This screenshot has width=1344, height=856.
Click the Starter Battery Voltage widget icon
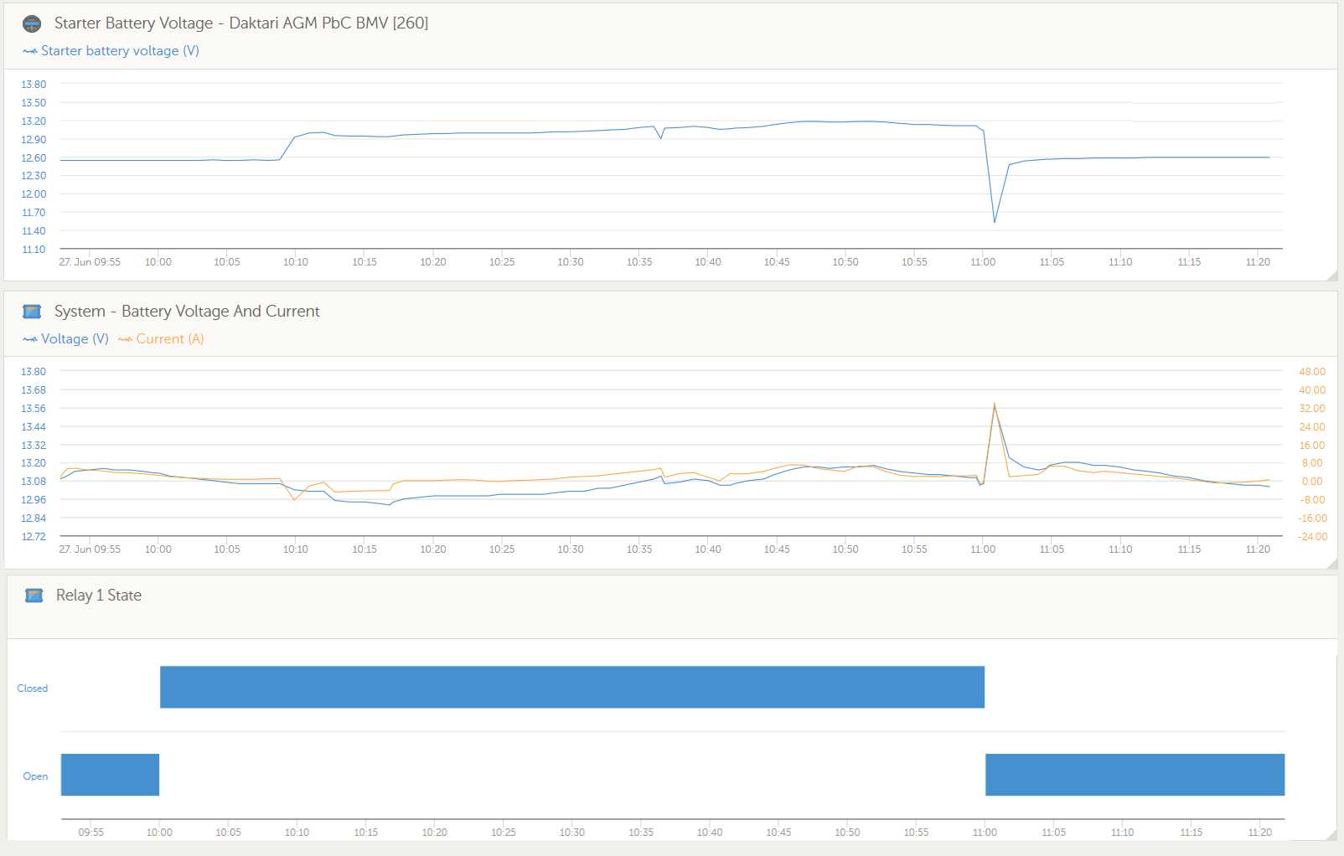pyautogui.click(x=32, y=23)
